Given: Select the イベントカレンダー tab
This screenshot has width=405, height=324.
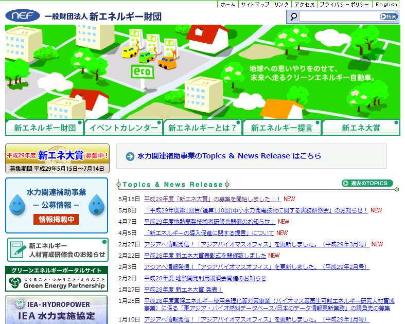Looking at the screenshot, I should coord(124,128).
